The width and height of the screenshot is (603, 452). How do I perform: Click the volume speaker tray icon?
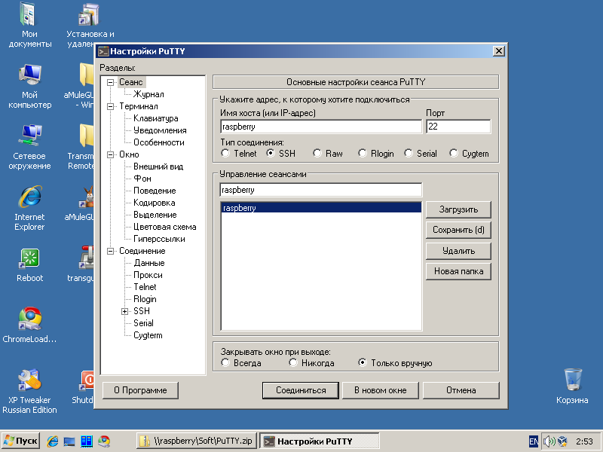pos(549,441)
